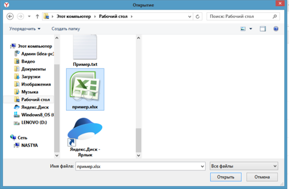The image size is (289, 189).
Task: Expand the Все файлы file type dropdown
Action: coord(244,166)
